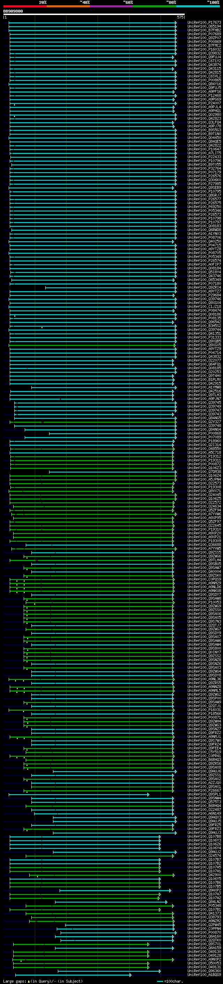Click label UniRef100_A5JPN4
The height and width of the screenshot is (984, 223).
(204, 479)
